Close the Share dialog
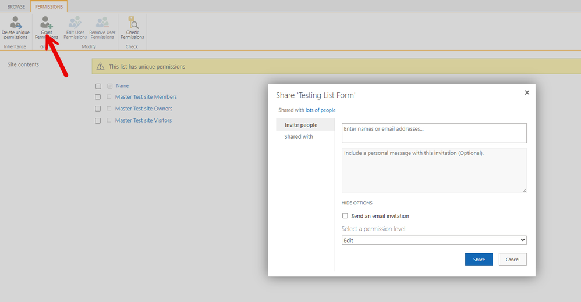This screenshot has height=302, width=581. click(x=527, y=92)
